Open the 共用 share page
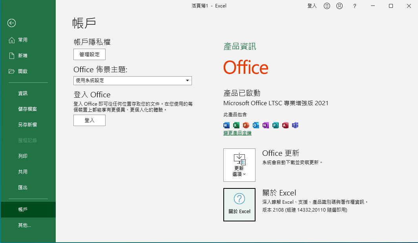 [28, 172]
